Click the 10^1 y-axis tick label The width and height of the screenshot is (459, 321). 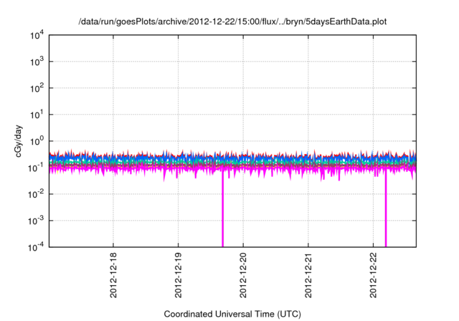pos(37,115)
